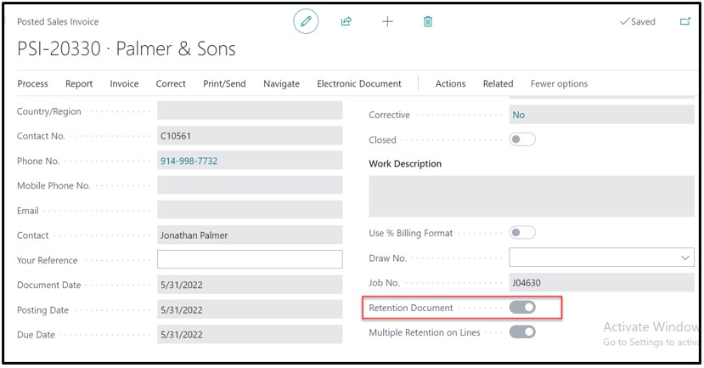Click the plus icon to create new
The height and width of the screenshot is (368, 704).
click(387, 21)
